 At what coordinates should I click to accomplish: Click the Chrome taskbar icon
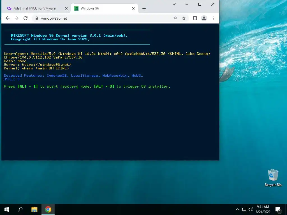click(48, 209)
